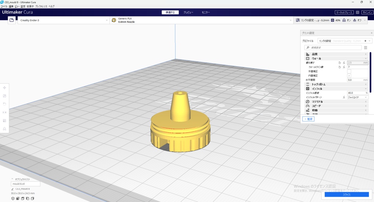Image resolution: width=374 pixels, height=202 pixels.
Task: Open the ファイル menu
Action: coord(4,7)
